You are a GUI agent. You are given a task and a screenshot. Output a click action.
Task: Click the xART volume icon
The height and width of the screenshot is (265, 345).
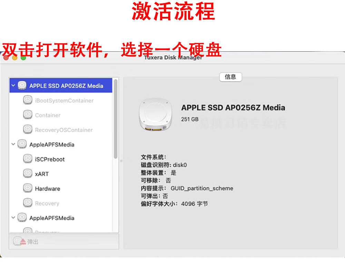point(28,174)
